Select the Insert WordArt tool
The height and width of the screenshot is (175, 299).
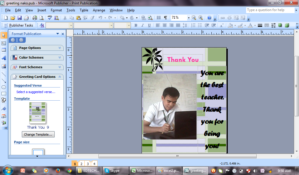click(x=4, y=58)
